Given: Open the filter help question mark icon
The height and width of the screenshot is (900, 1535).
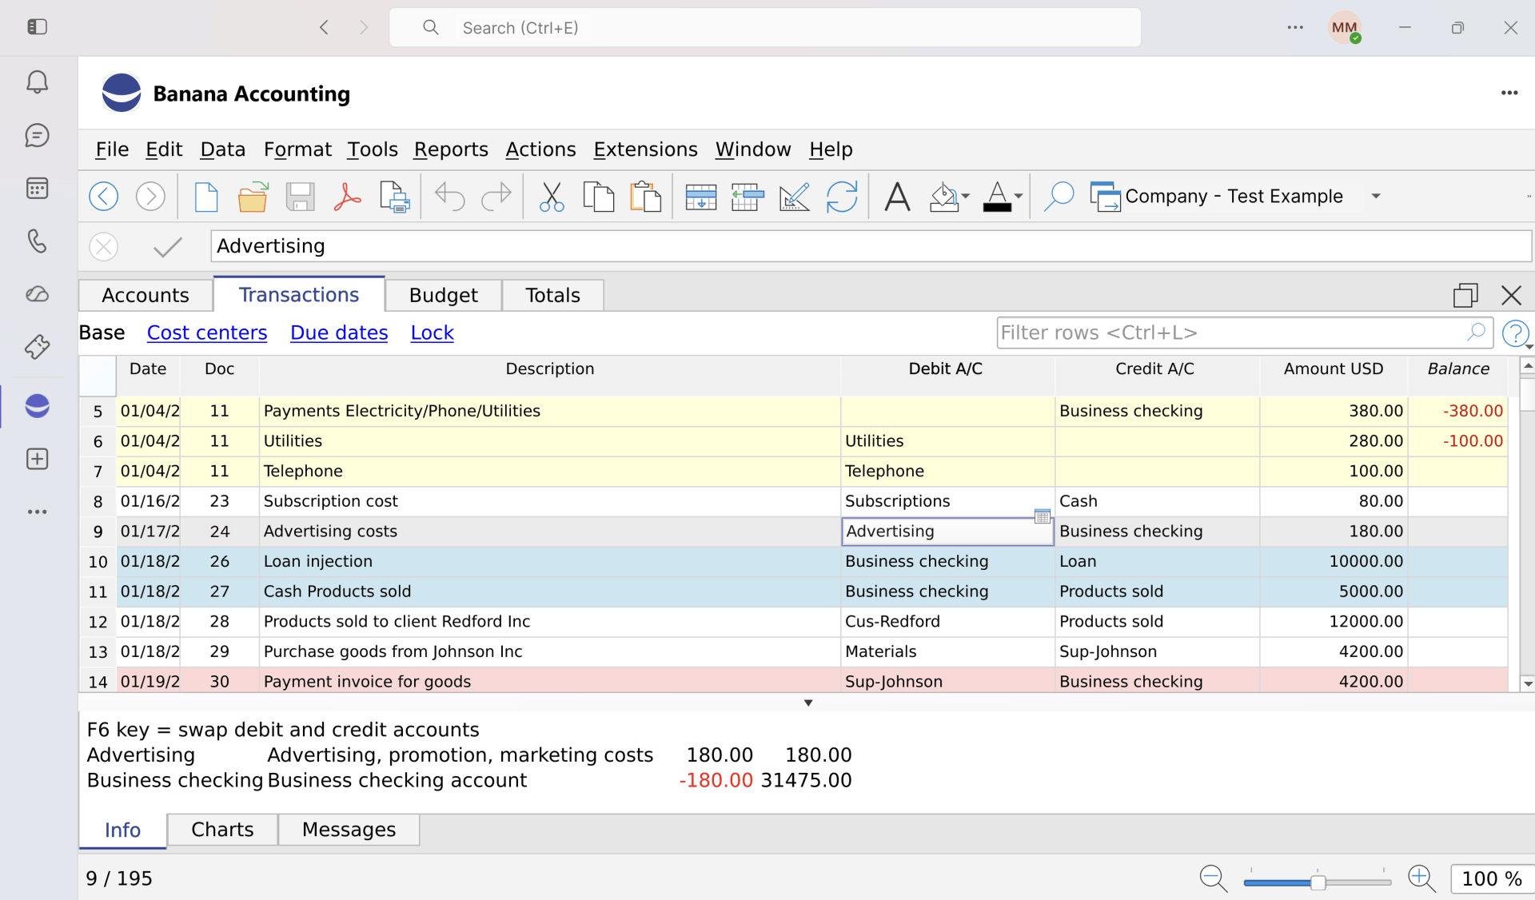Looking at the screenshot, I should pyautogui.click(x=1515, y=333).
